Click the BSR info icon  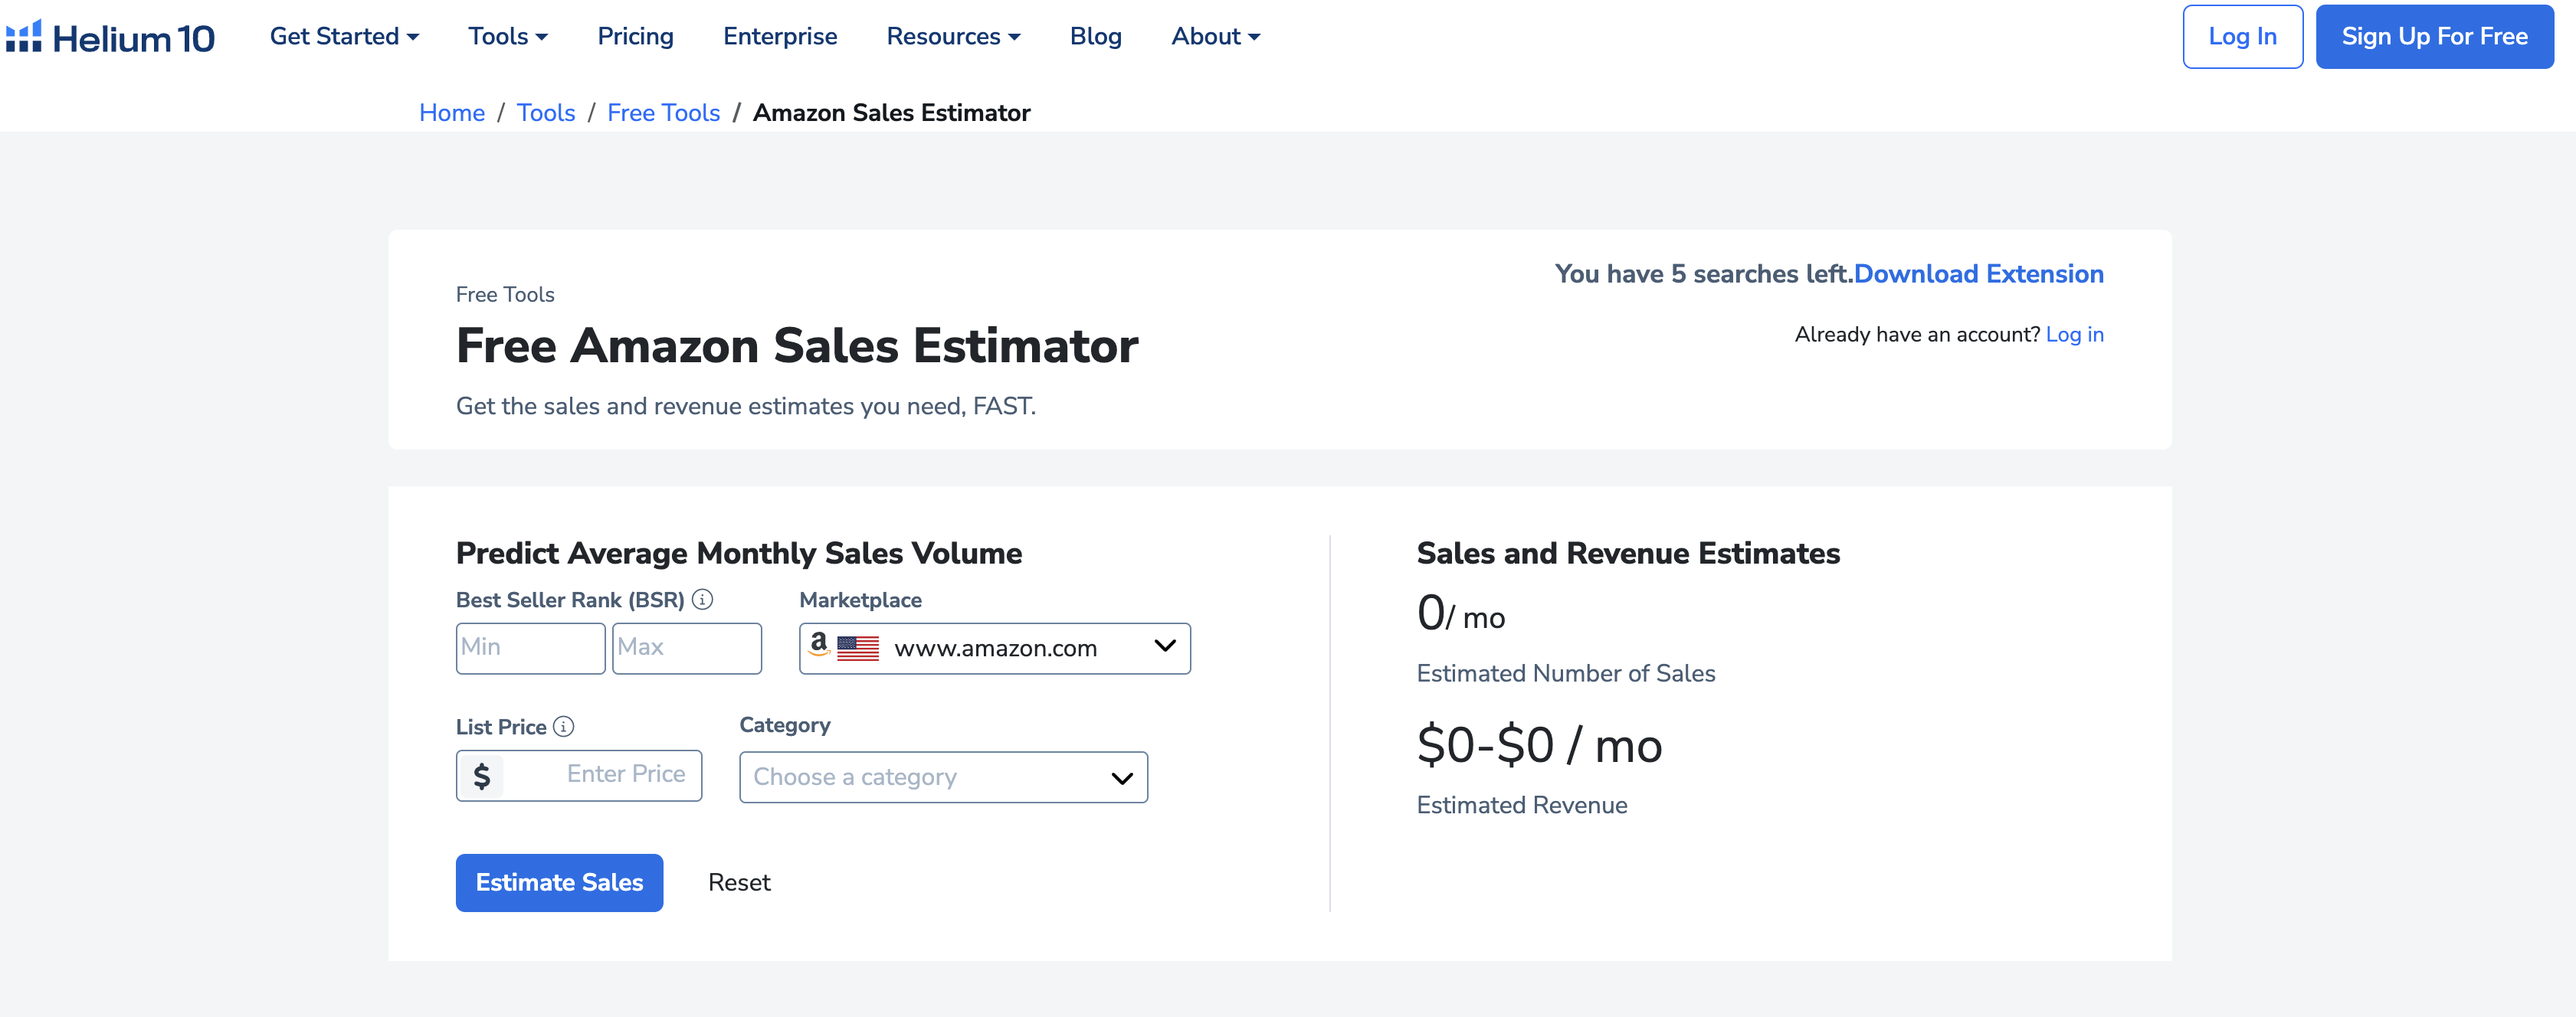[703, 600]
